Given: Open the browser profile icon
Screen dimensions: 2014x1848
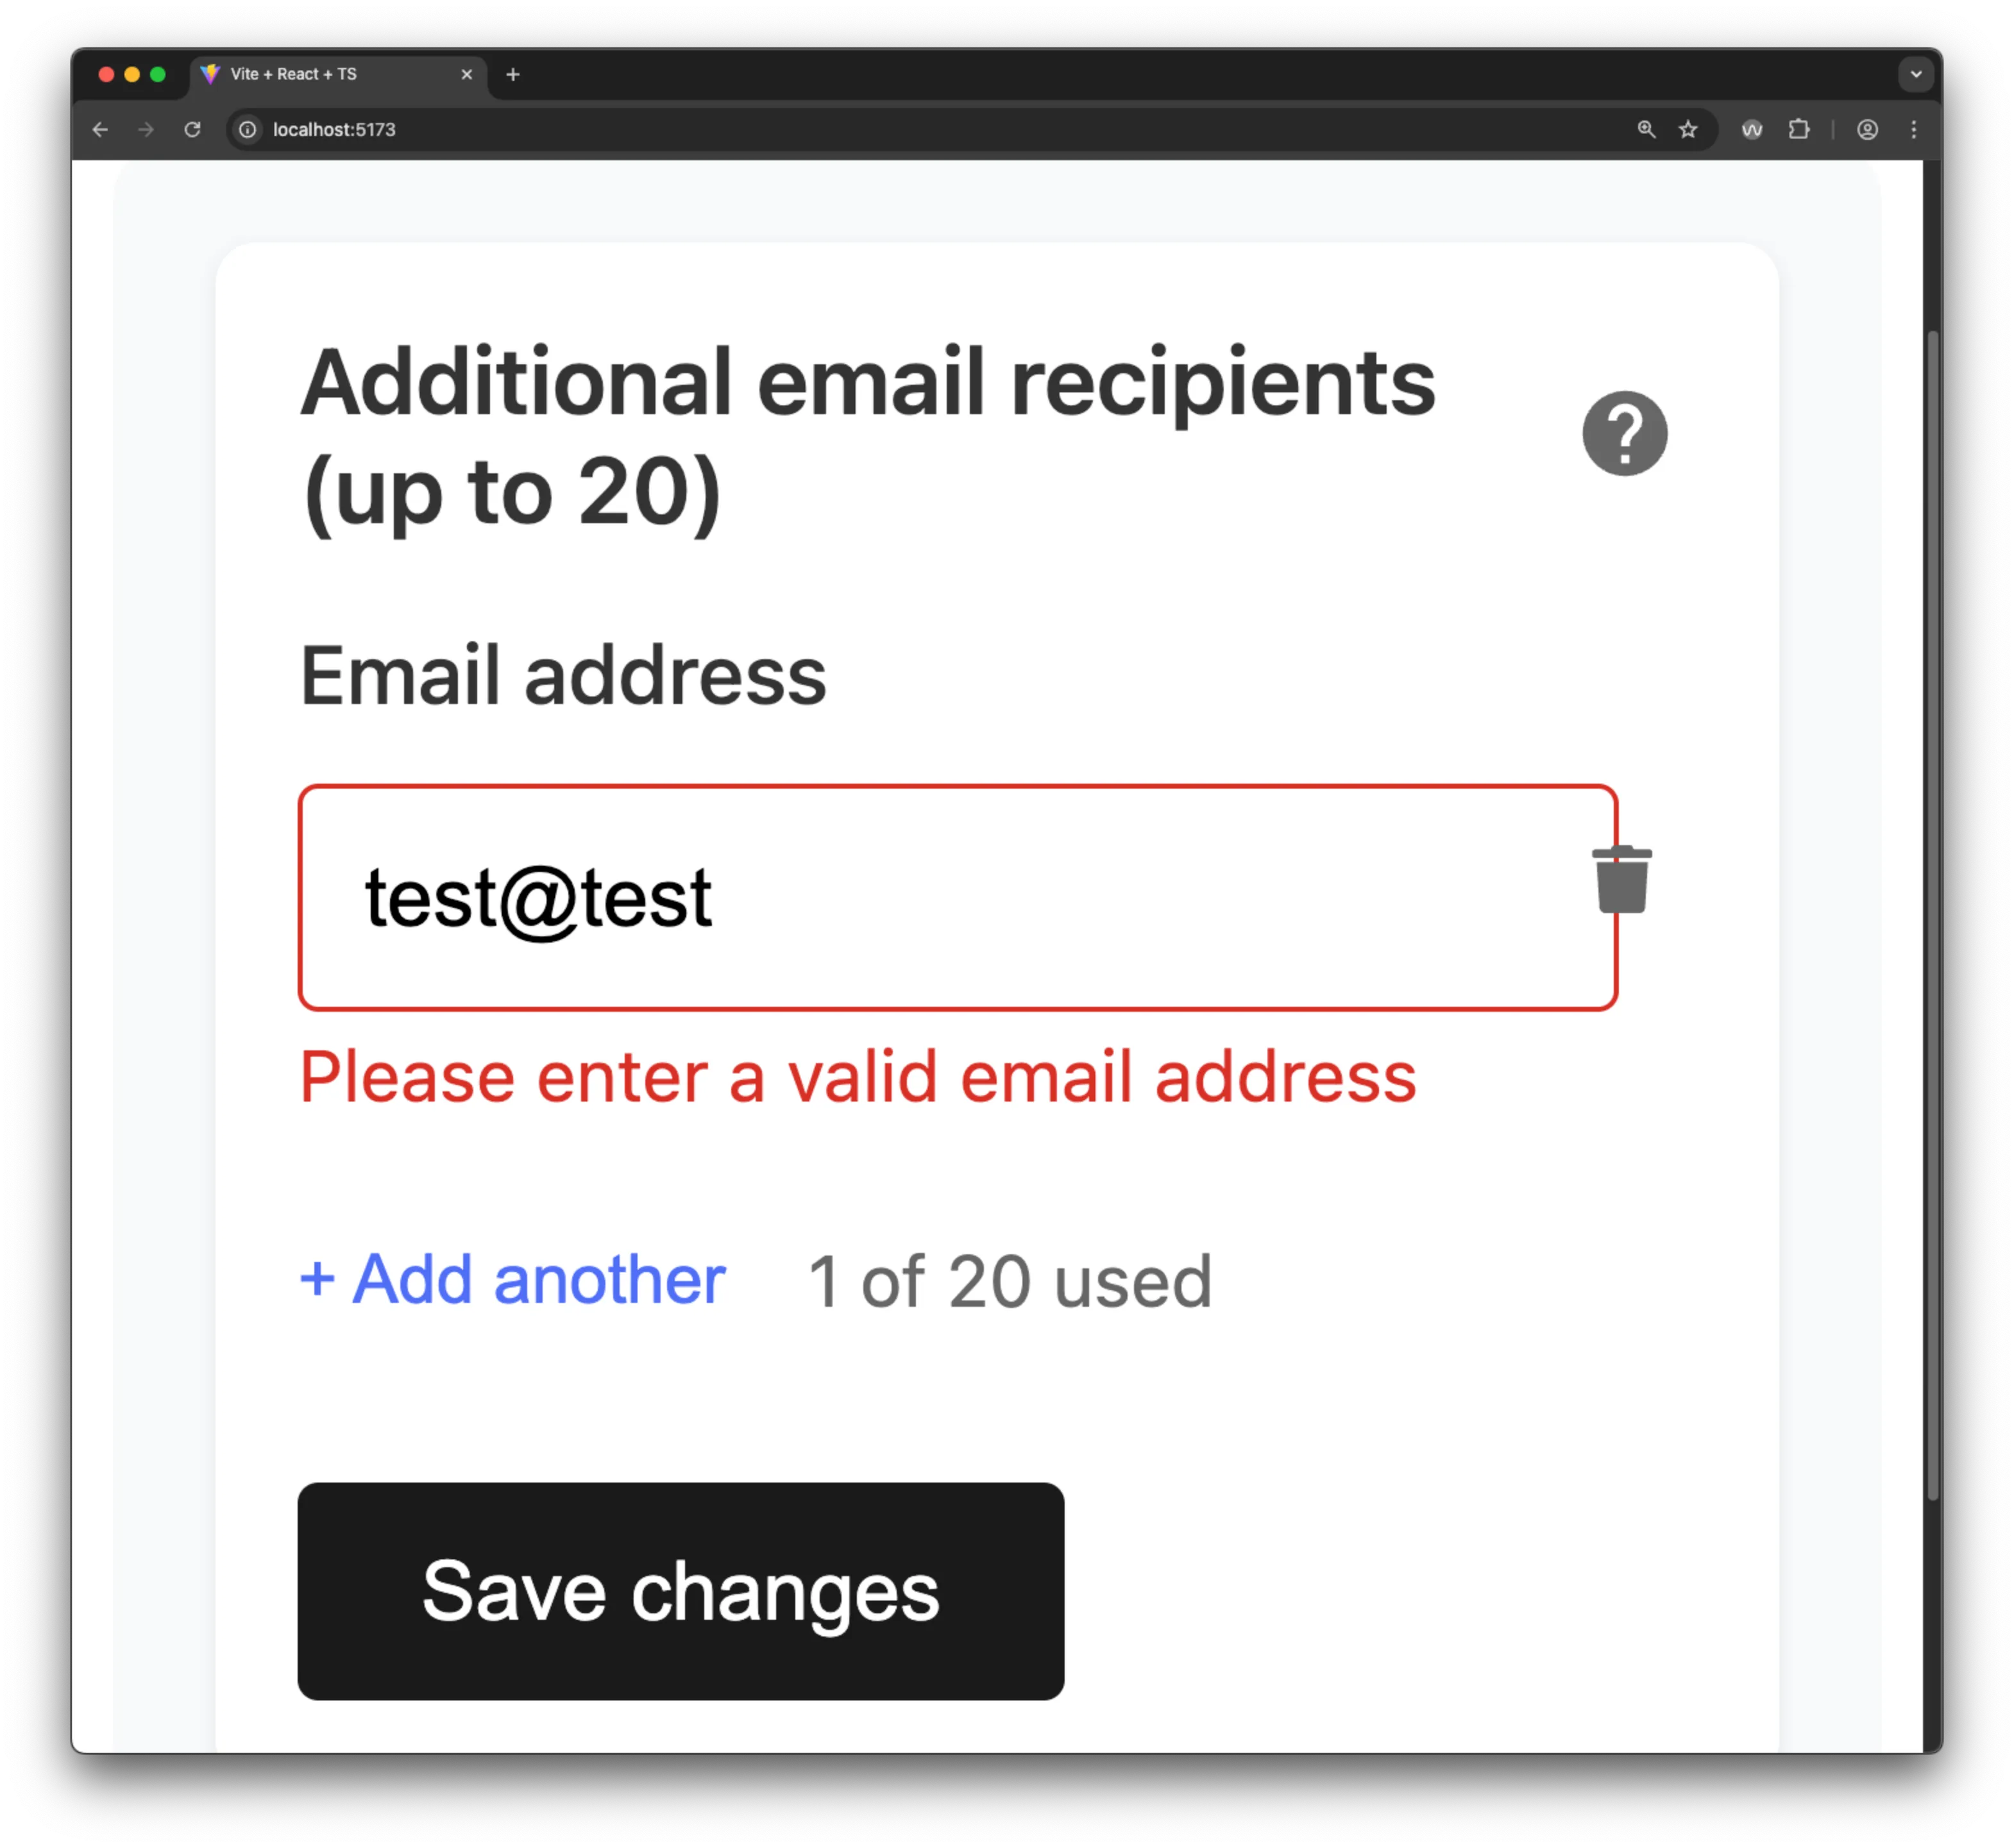Looking at the screenshot, I should (1867, 129).
